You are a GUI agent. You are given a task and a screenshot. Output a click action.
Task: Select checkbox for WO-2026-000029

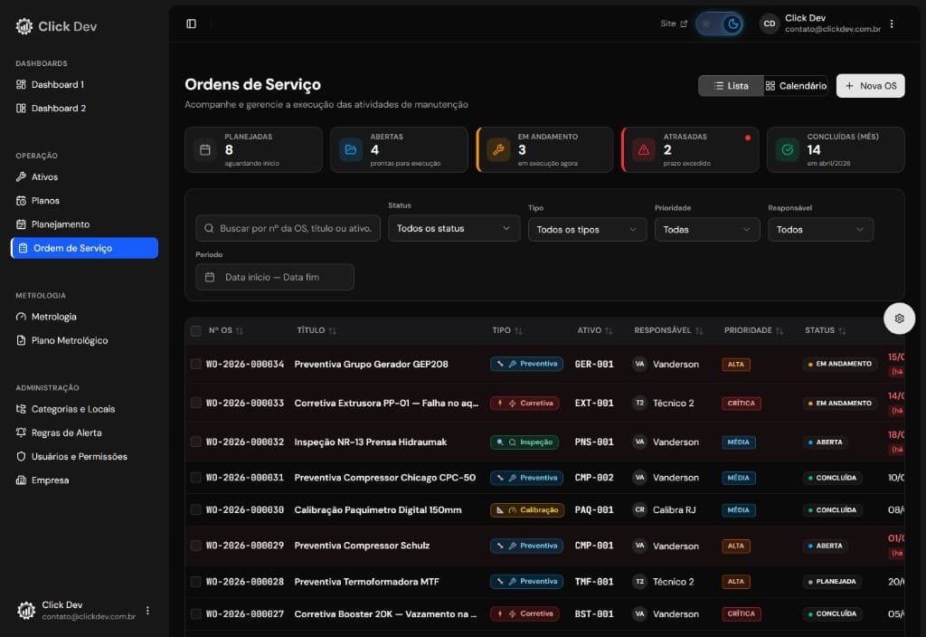[195, 546]
